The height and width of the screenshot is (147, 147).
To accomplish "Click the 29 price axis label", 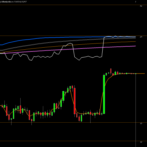I will coord(141,37).
